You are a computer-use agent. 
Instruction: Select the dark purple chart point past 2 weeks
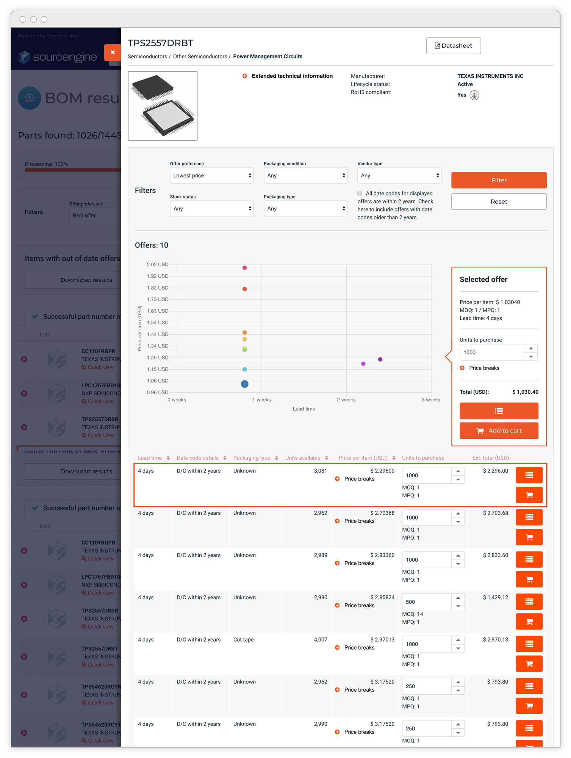click(x=380, y=359)
